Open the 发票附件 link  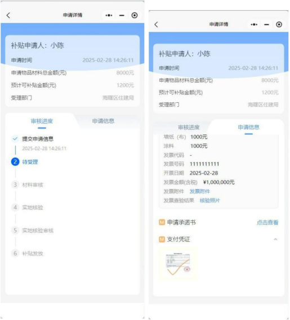click(200, 191)
